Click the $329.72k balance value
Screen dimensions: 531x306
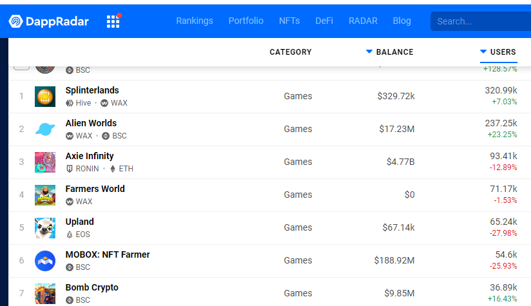point(396,96)
